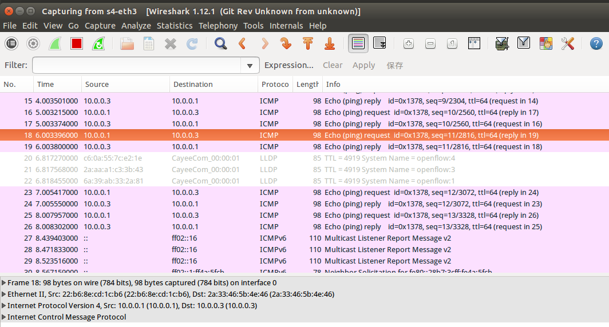Toggle packet list colorization
Screen dimensions: 609x327
[358, 43]
